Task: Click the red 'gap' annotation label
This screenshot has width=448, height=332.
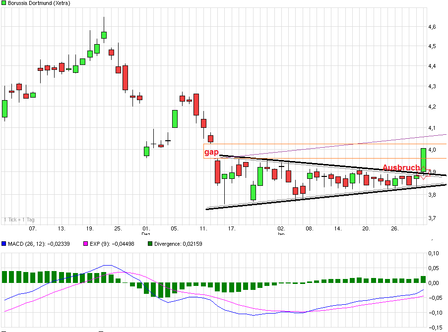Action: click(210, 152)
